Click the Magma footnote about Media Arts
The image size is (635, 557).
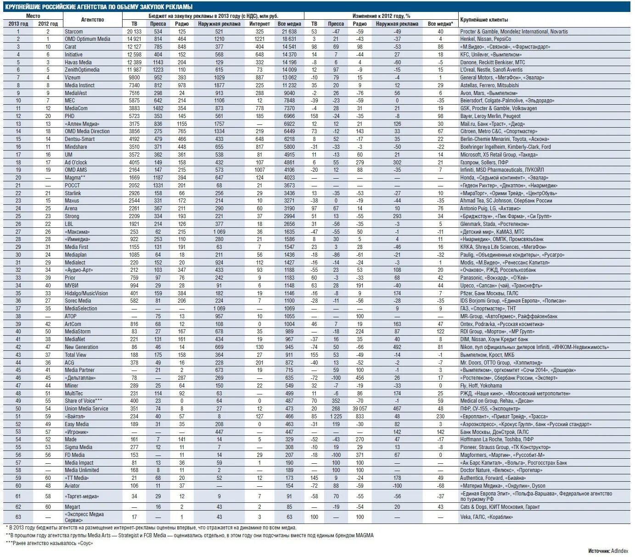click(x=190, y=535)
